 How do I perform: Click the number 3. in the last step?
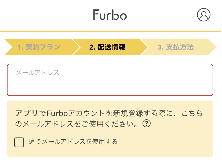pyautogui.click(x=161, y=47)
